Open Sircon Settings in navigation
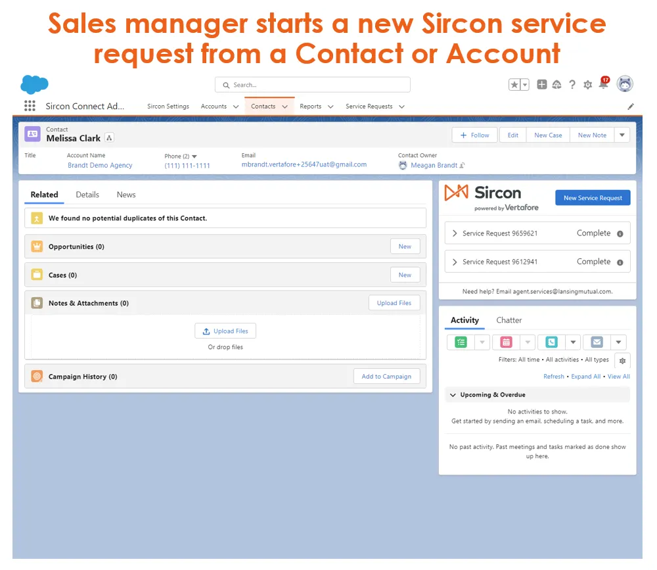657x570 pixels. [x=168, y=107]
